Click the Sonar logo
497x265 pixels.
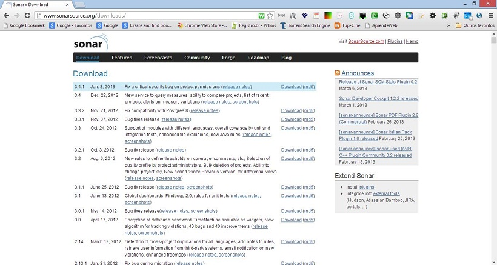tap(91, 42)
